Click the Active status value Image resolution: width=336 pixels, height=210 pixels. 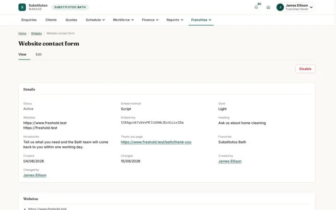[28, 109]
